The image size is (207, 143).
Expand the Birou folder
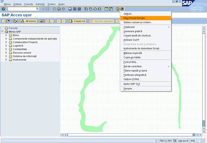6,35
